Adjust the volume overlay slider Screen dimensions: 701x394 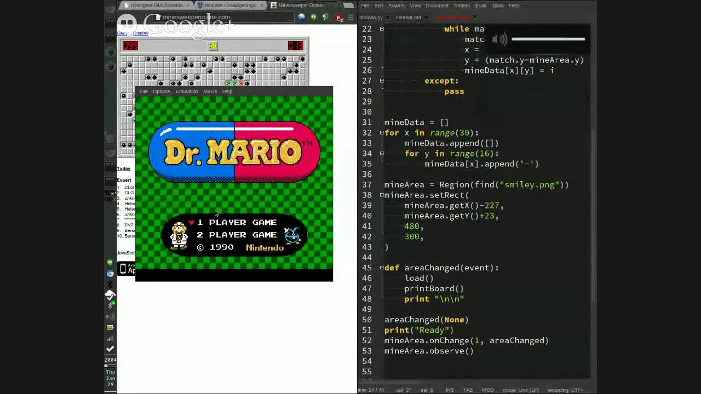(x=548, y=39)
